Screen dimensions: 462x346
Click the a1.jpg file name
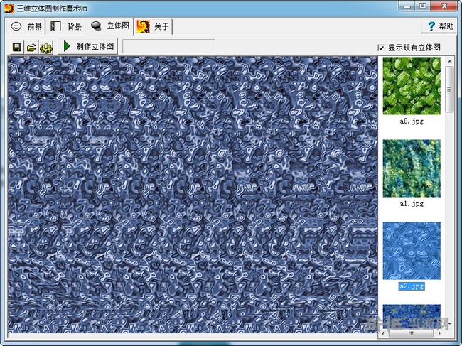click(412, 203)
